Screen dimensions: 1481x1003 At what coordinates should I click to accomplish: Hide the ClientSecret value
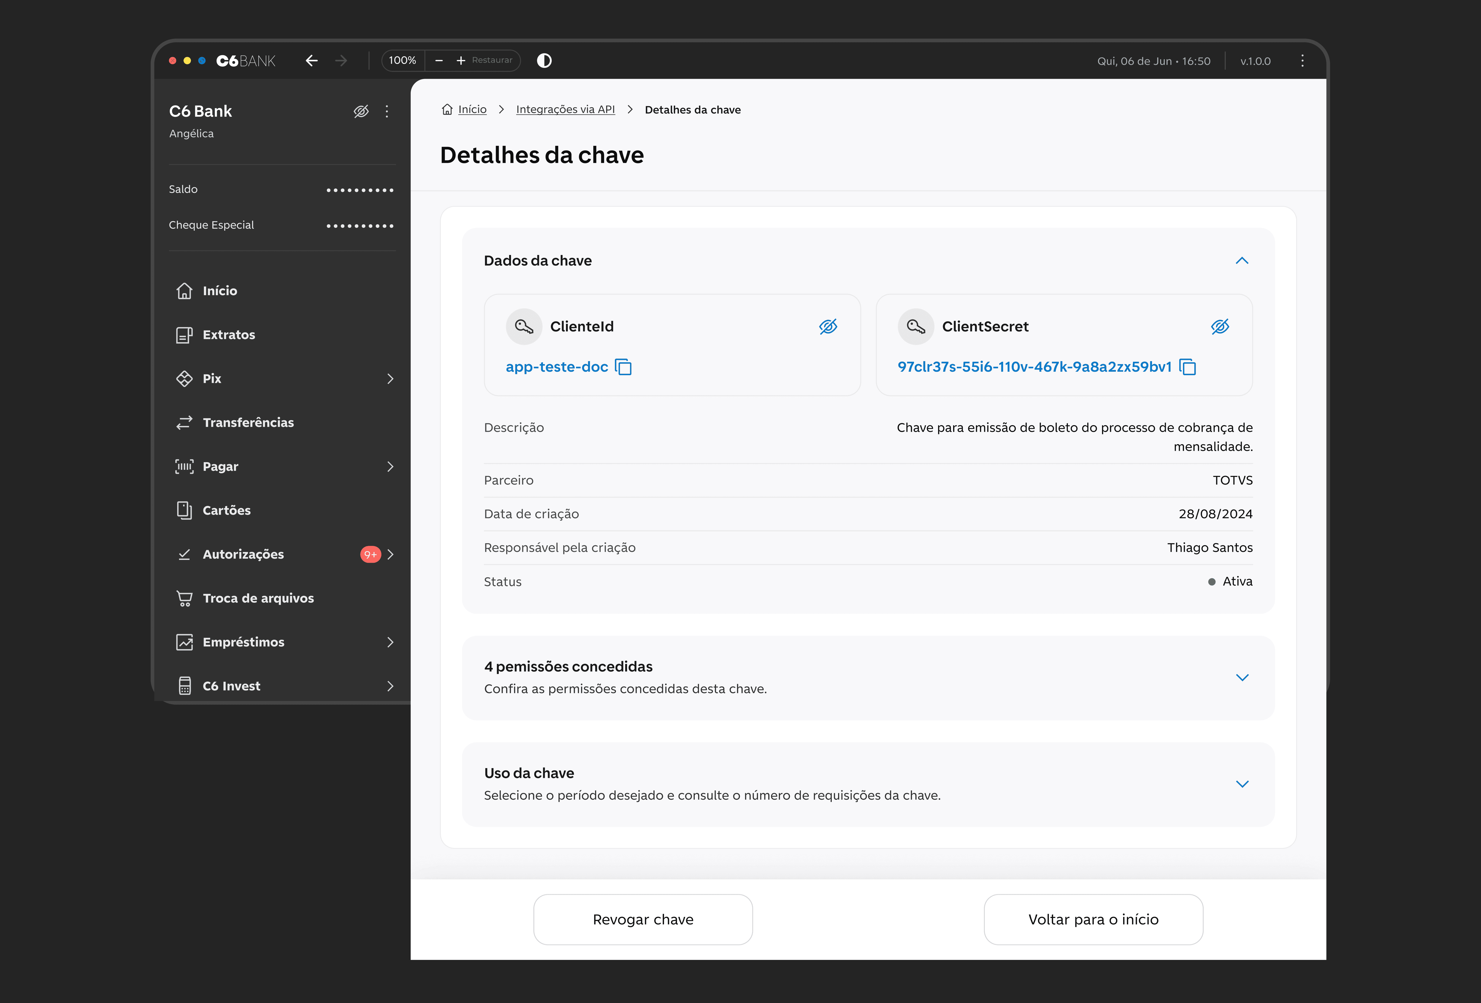[1220, 327]
